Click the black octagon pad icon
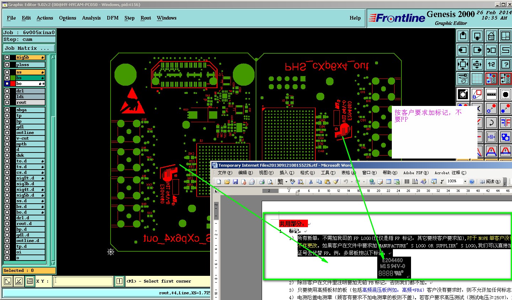This screenshot has height=300, width=512. [x=506, y=94]
